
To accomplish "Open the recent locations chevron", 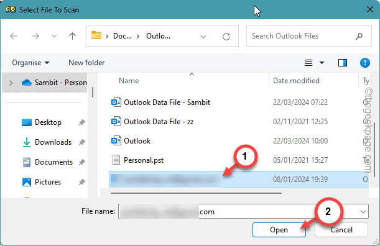I will pos(54,36).
